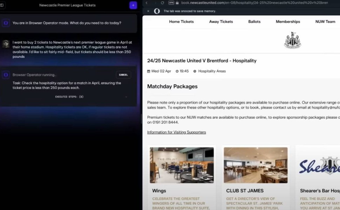Click the Aria icon beside welcome message
Screen dimensions: 340x210
pyautogui.click(x=6, y=23)
